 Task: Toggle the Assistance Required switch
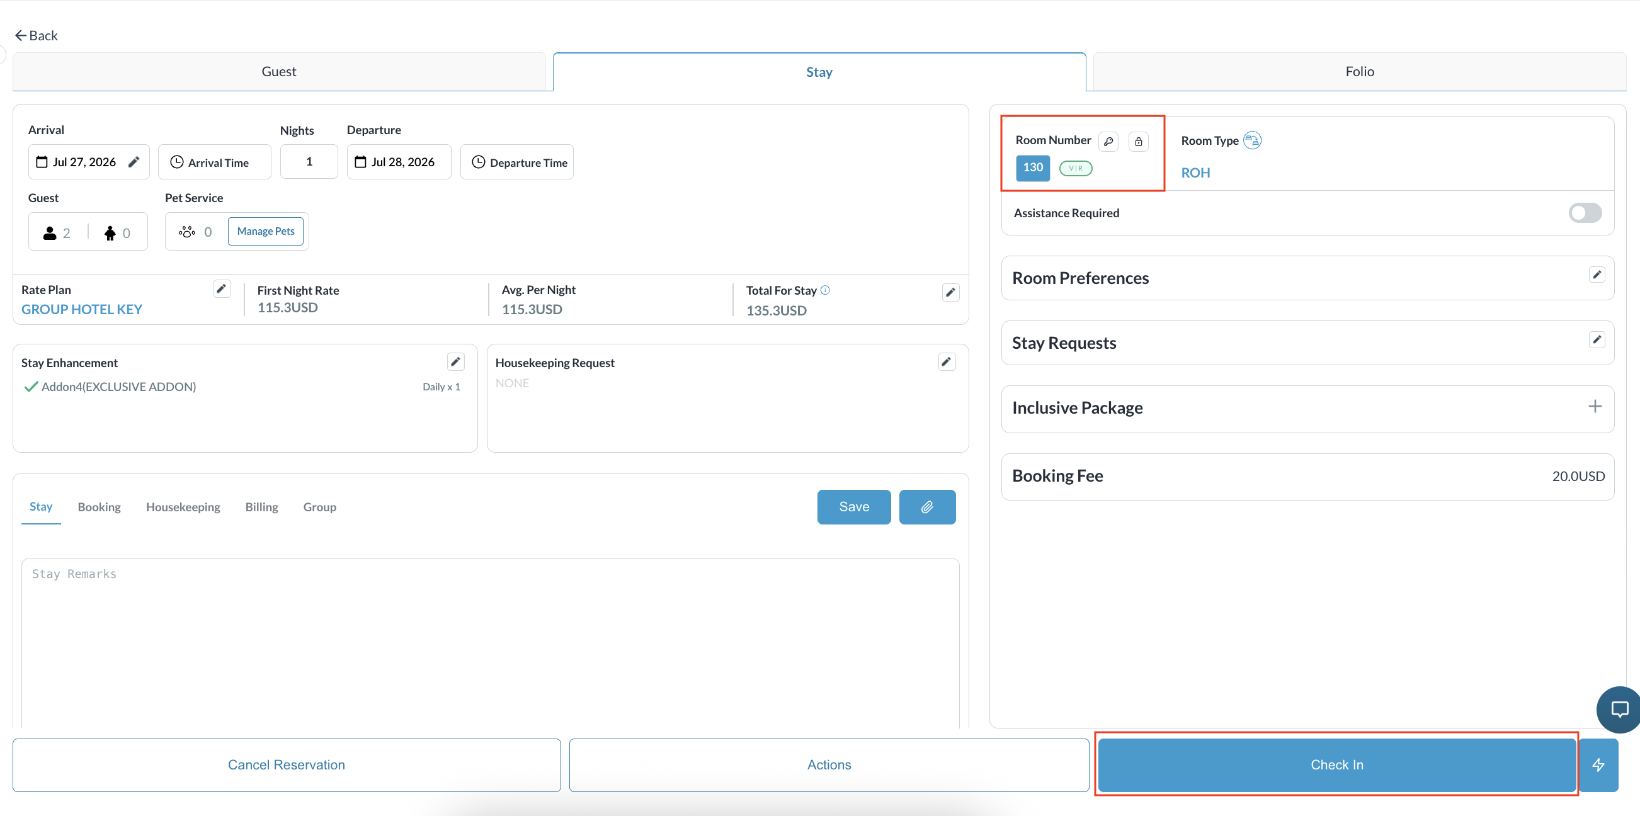(1585, 213)
